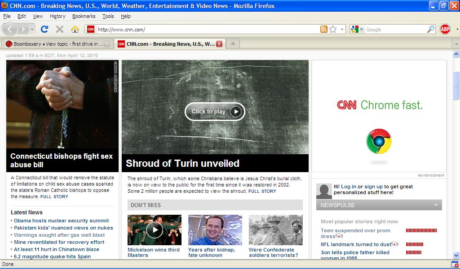Subscribe via the orange RSS feed icon
460x269 pixels.
point(323,29)
